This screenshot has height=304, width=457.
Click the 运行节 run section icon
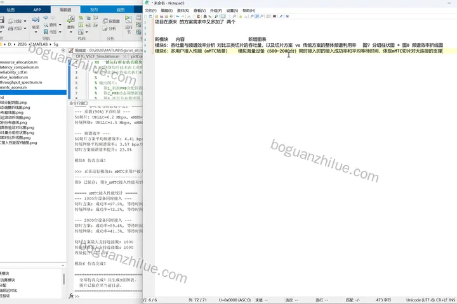coord(128,20)
